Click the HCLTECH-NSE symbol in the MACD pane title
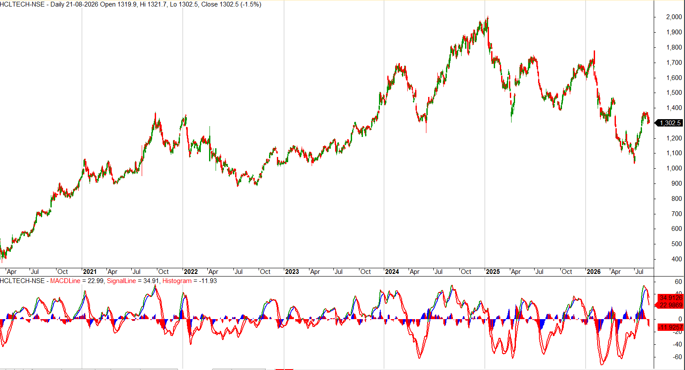The image size is (685, 370). (x=22, y=281)
